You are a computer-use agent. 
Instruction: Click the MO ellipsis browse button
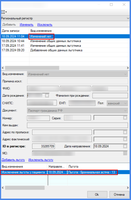pyautogui.click(x=125, y=153)
